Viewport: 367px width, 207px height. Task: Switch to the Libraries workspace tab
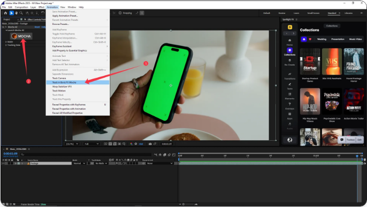pos(348,13)
